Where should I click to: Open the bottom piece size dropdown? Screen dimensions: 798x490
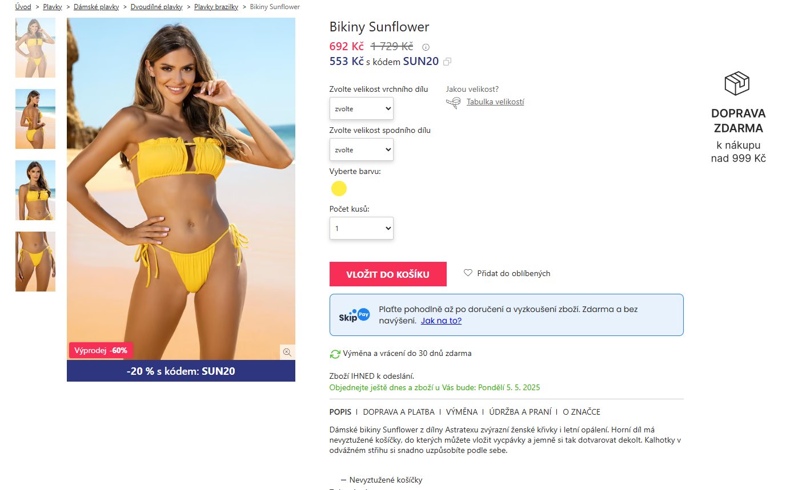[362, 149]
